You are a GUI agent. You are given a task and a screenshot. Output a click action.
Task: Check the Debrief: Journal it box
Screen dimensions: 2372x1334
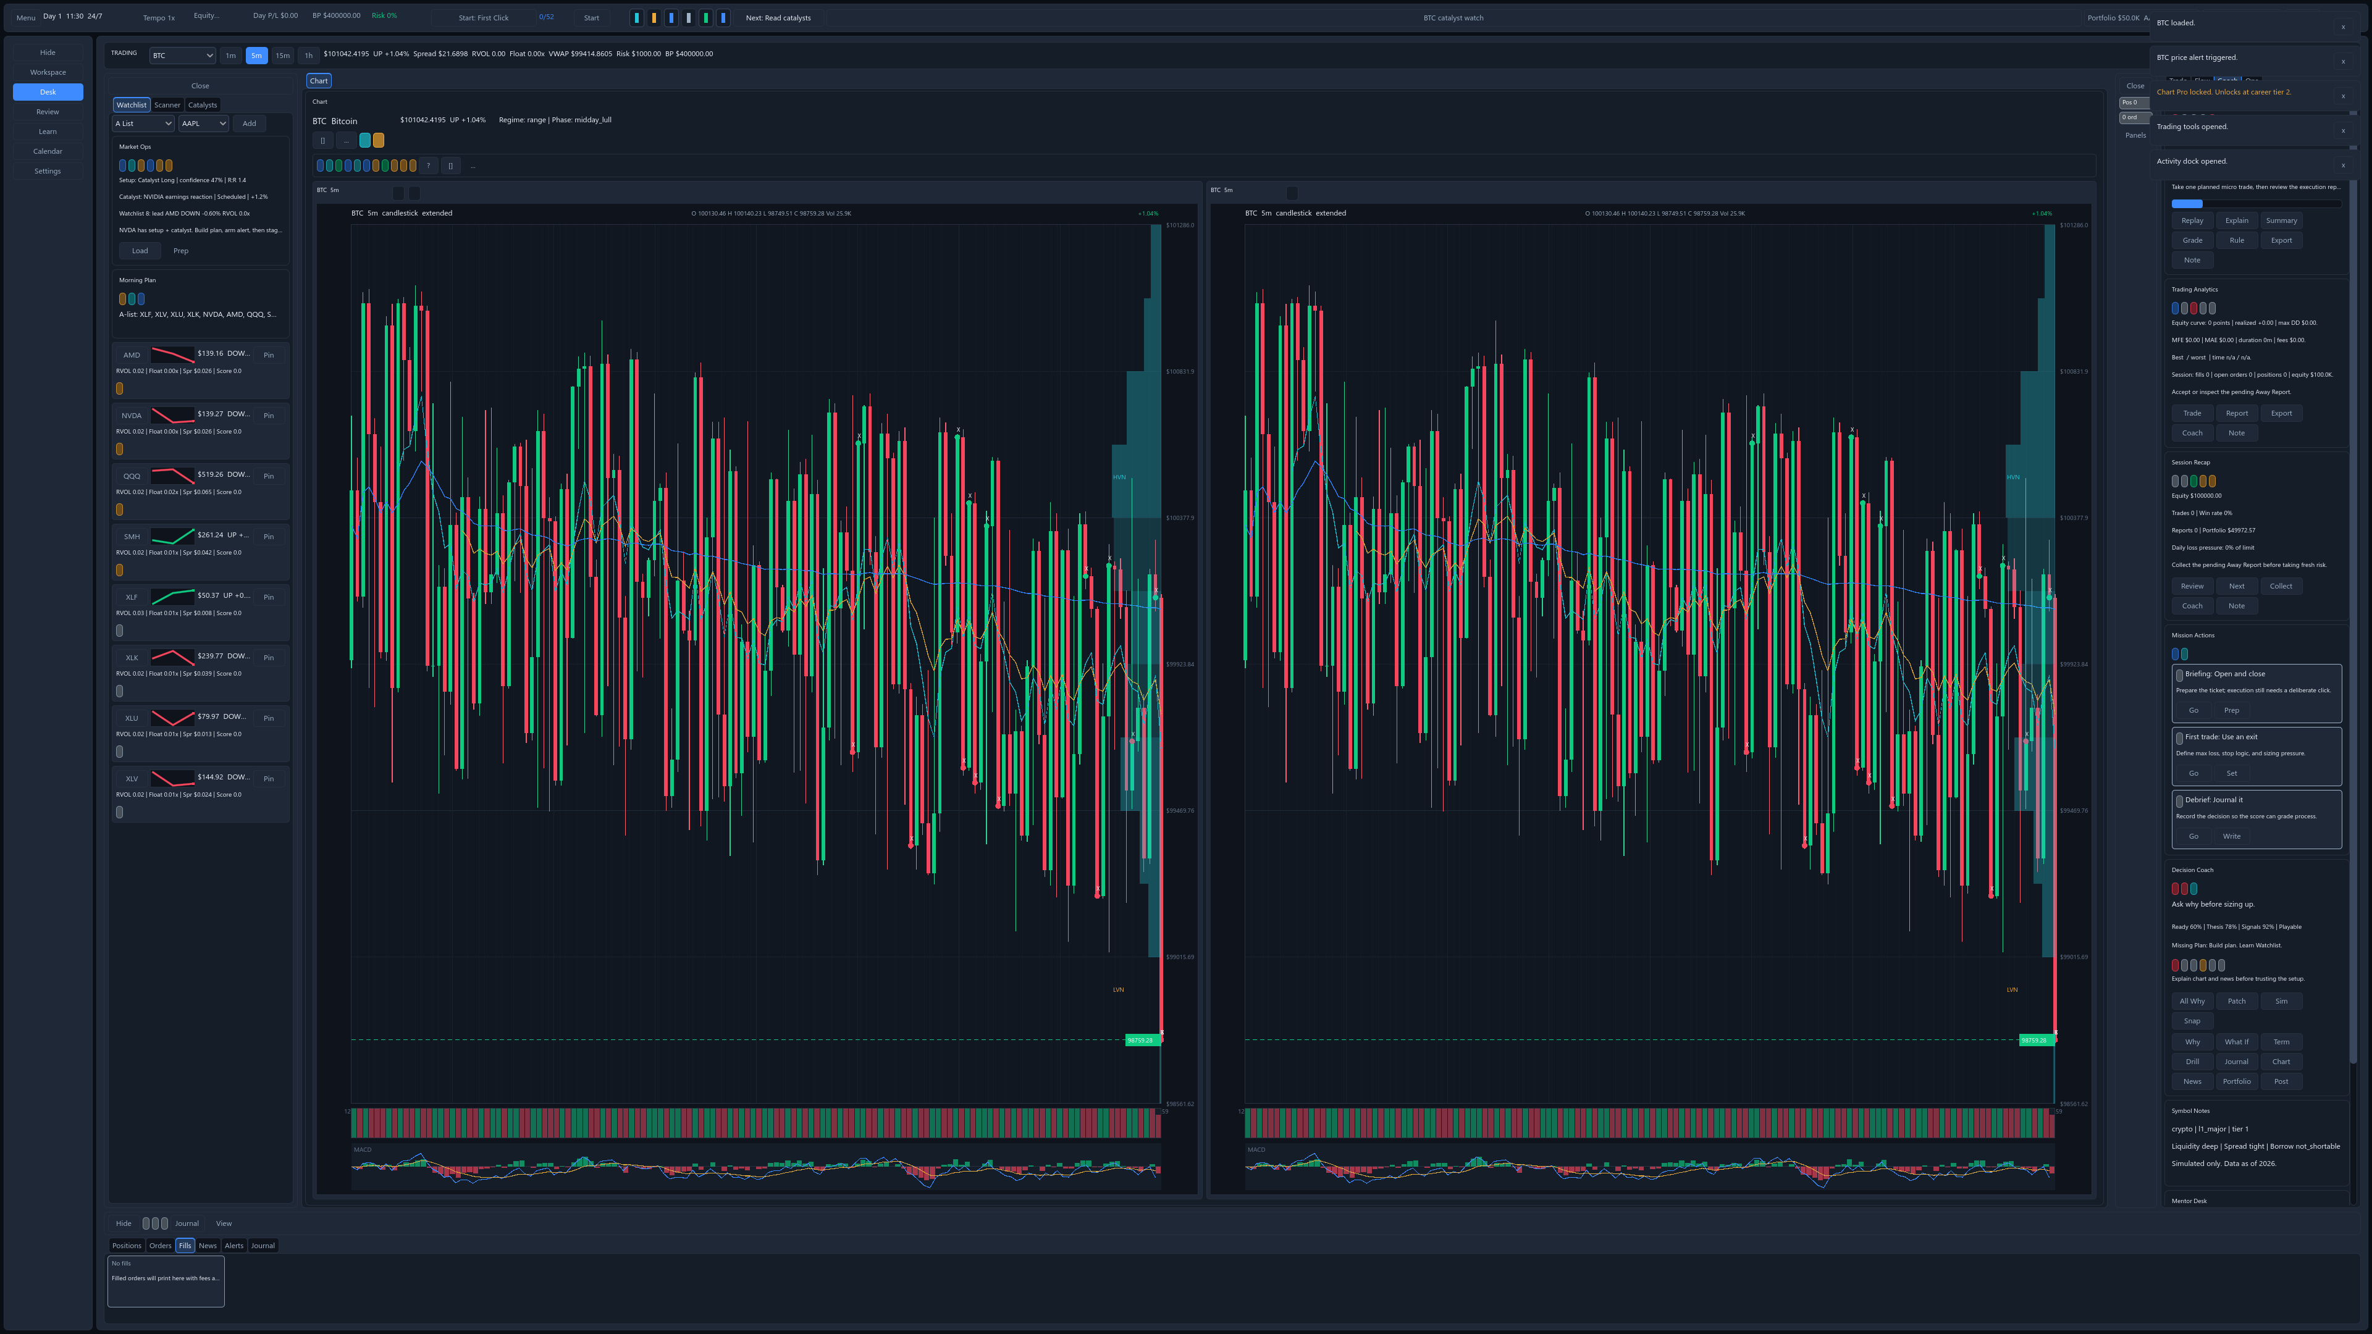click(x=2179, y=801)
